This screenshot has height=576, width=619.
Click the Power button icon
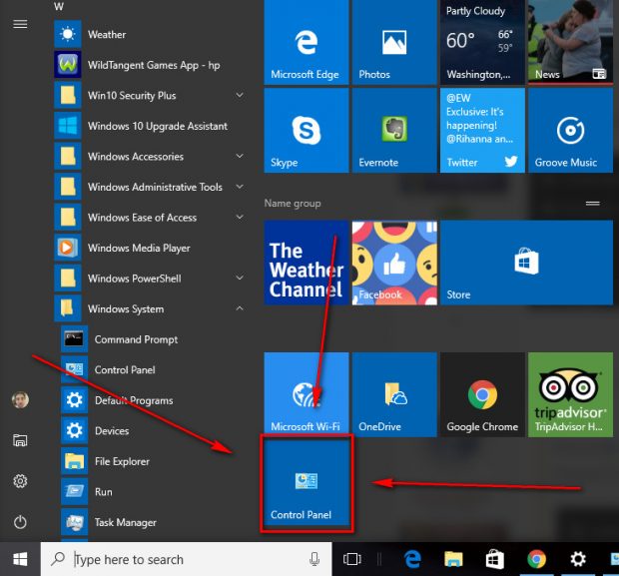pyautogui.click(x=20, y=522)
